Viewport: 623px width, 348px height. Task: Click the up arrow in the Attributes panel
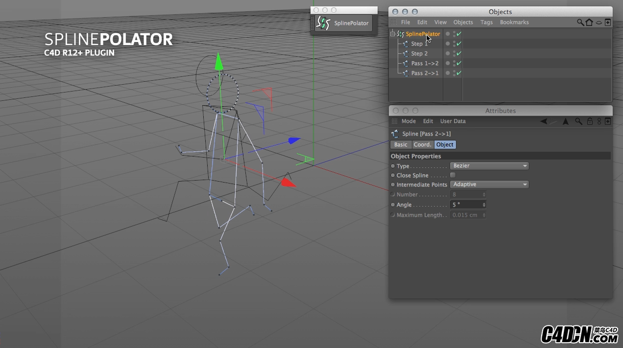pyautogui.click(x=565, y=121)
